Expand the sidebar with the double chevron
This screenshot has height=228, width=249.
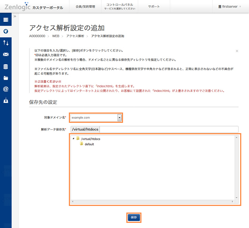click(15, 17)
